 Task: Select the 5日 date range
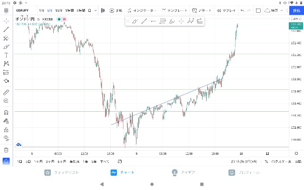click(28, 161)
